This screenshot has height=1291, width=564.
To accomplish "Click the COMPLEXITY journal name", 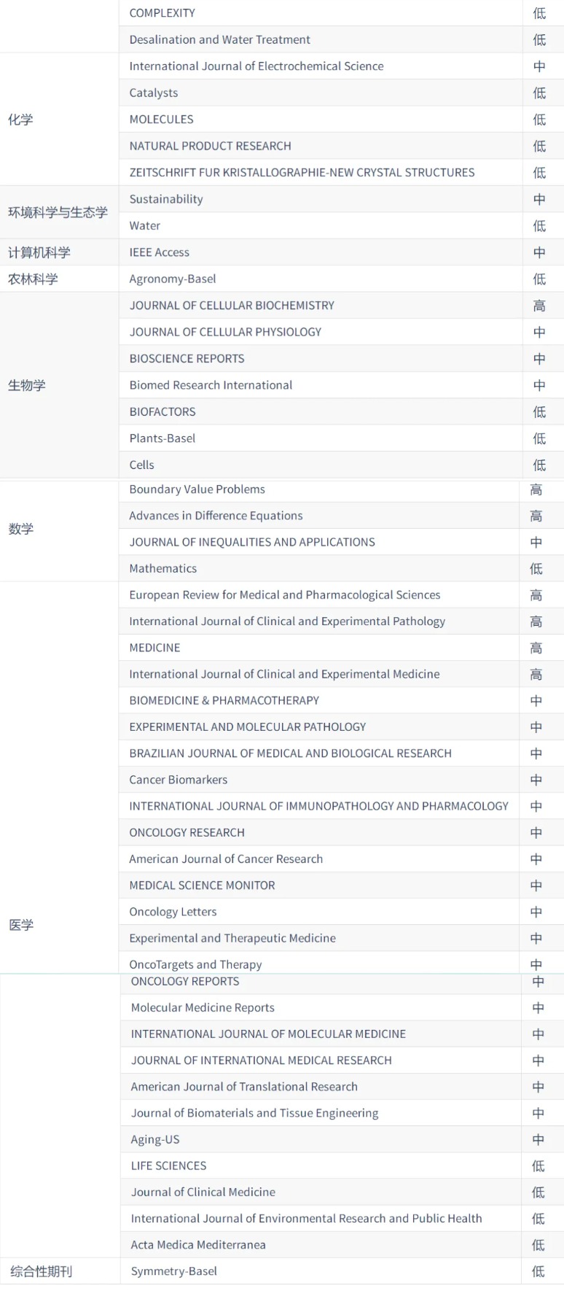I will [x=162, y=13].
